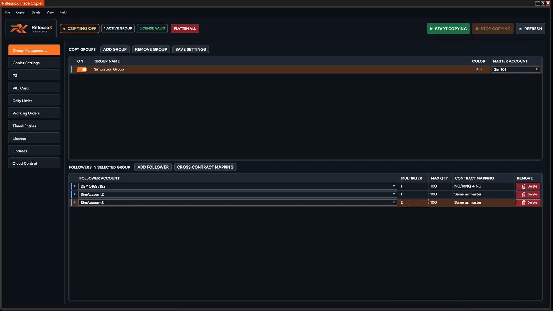Click trash icon in DEMO1697193 row
This screenshot has height=311, width=553.
coord(524,186)
